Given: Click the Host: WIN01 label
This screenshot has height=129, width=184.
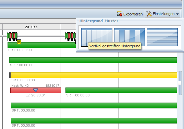Looking at the screenshot, I should point(21,86).
